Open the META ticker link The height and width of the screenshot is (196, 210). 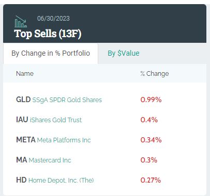[x=26, y=140]
